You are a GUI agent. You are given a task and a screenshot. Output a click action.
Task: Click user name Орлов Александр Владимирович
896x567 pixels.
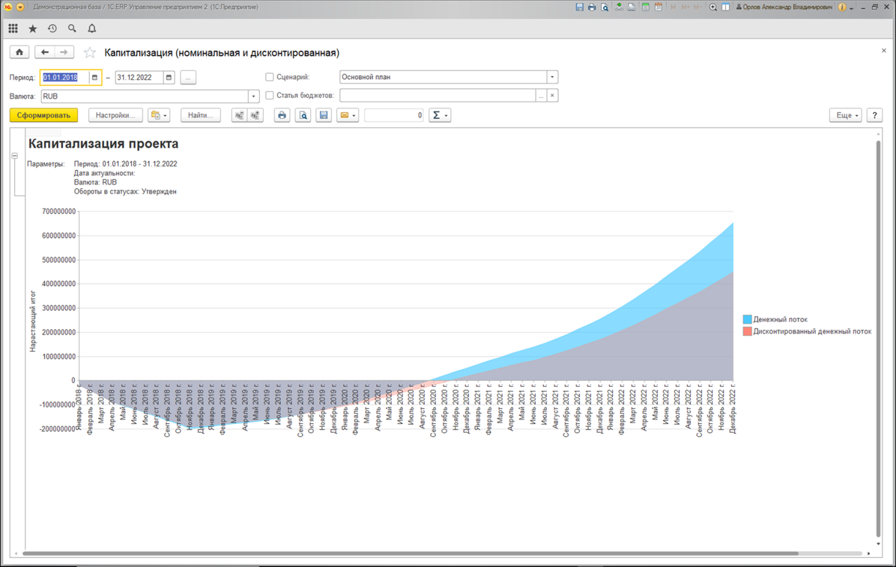(788, 7)
